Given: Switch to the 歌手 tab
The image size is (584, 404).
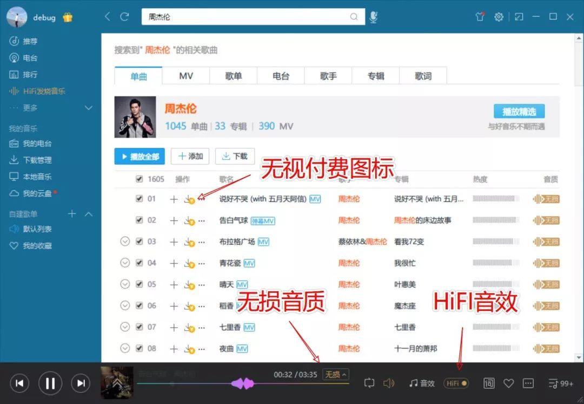Looking at the screenshot, I should click(x=328, y=76).
